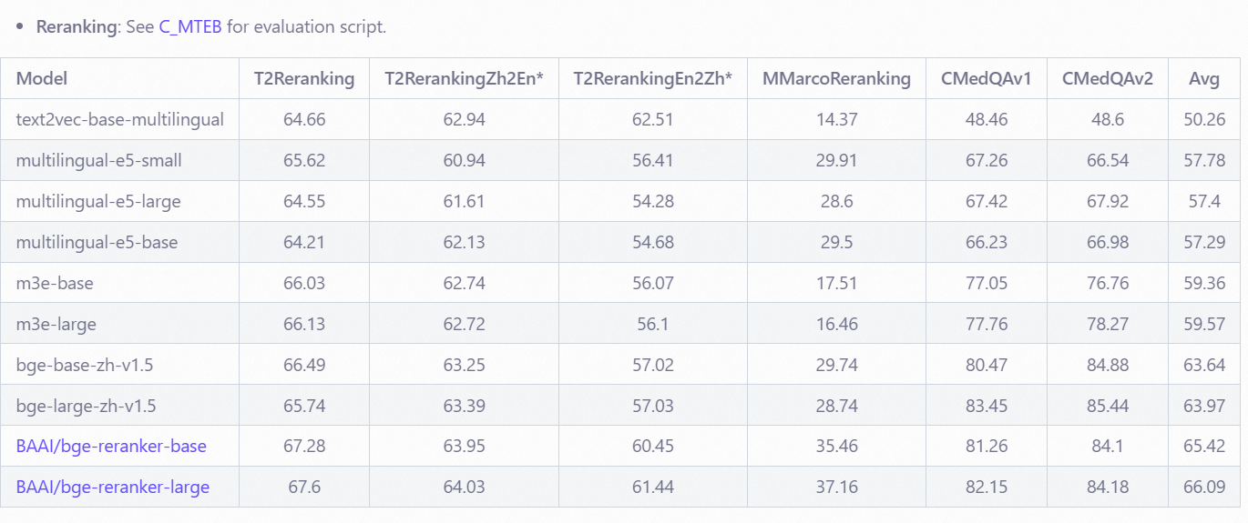Image resolution: width=1248 pixels, height=523 pixels.
Task: Select the T2RerankingZh2En* column header
Action: (x=464, y=78)
